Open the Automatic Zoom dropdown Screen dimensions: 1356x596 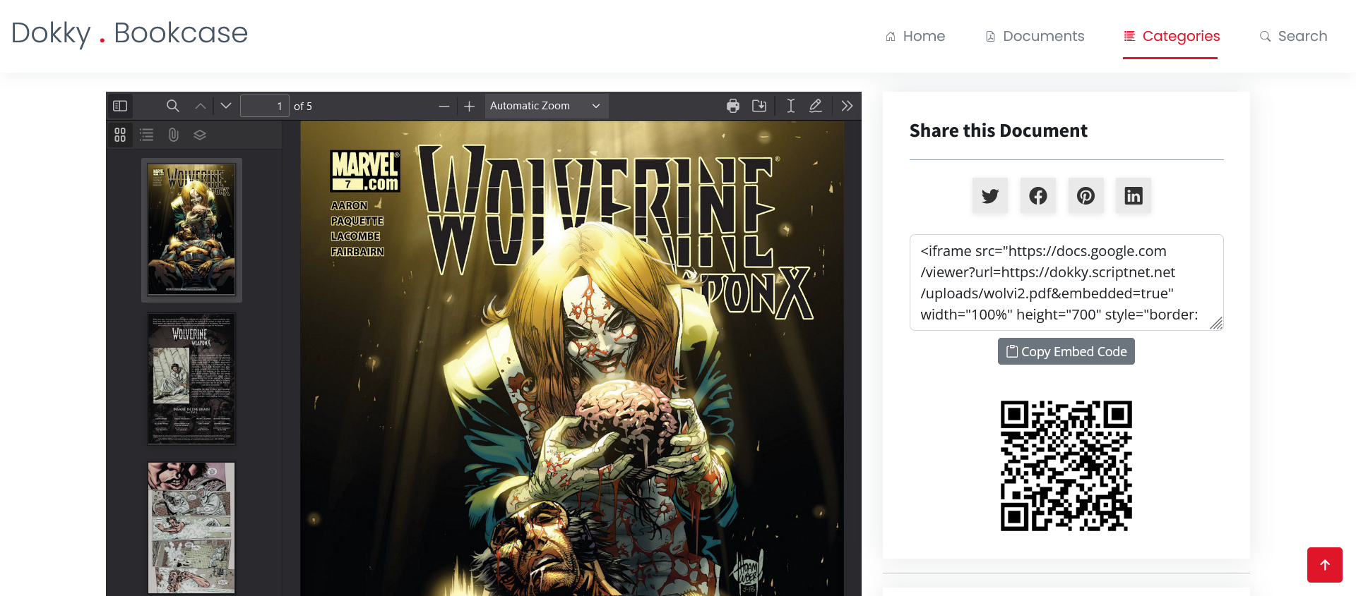tap(546, 106)
